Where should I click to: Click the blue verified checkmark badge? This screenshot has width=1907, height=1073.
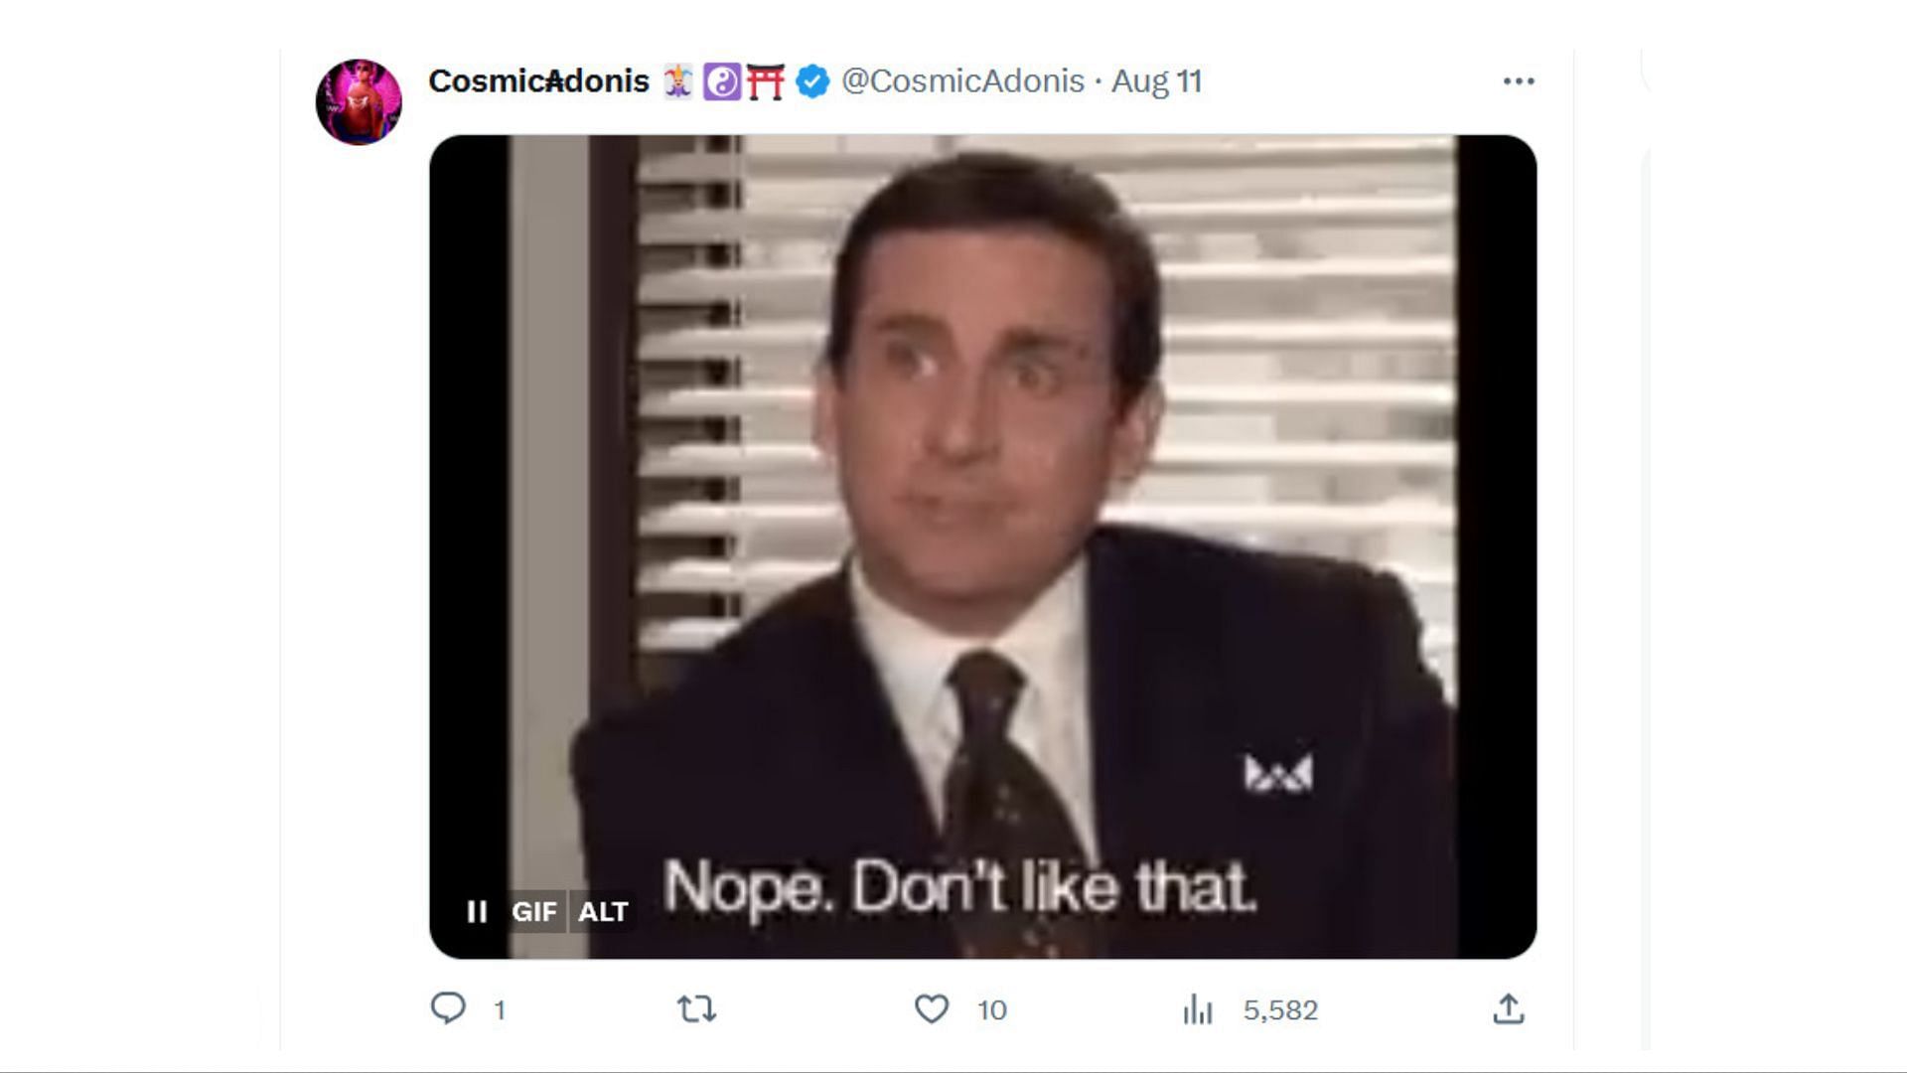click(x=812, y=81)
